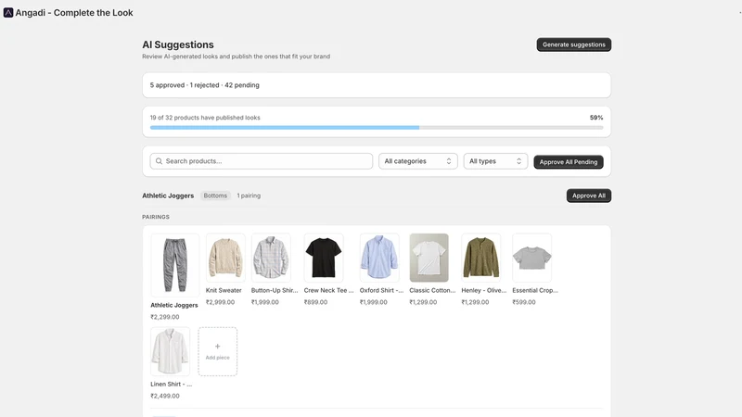The width and height of the screenshot is (742, 417).
Task: Focus the Search products field
Action: click(262, 161)
